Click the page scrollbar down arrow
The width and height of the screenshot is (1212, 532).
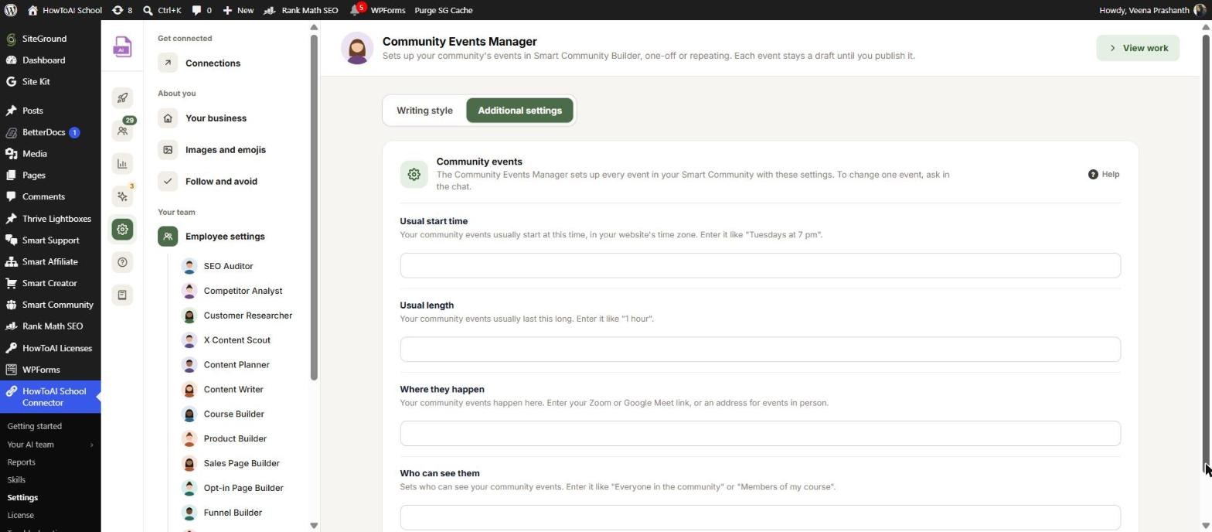(x=1205, y=526)
